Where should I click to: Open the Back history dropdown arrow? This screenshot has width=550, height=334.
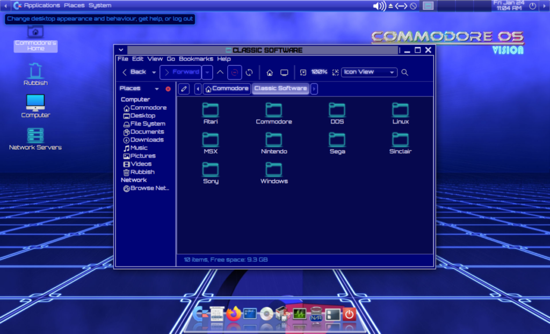(x=154, y=72)
